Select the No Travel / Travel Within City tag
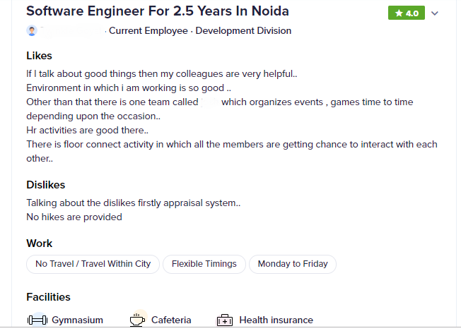 [x=93, y=264]
